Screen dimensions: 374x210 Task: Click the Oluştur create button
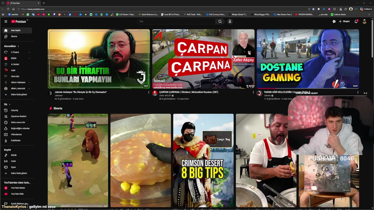[x=344, y=21]
